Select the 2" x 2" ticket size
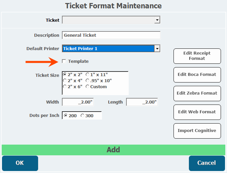The width and height of the screenshot is (227, 173). [x=65, y=75]
